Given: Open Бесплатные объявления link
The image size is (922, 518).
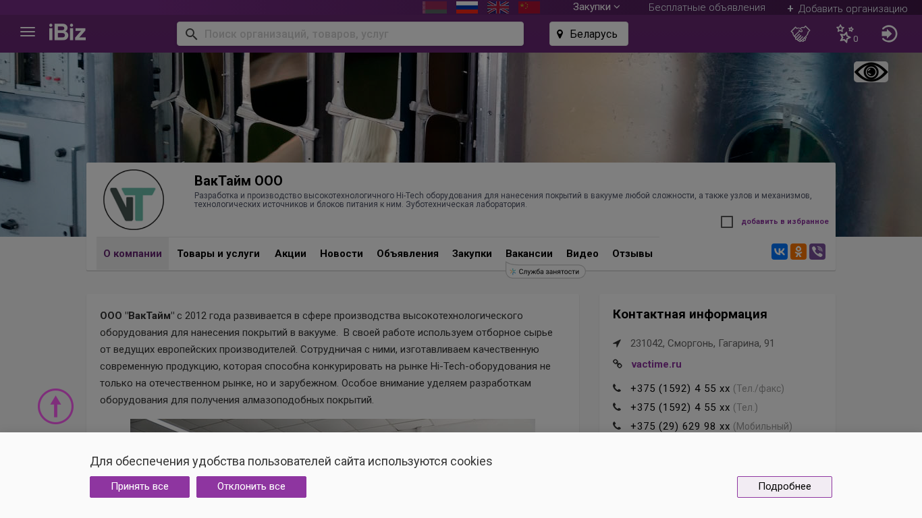Looking at the screenshot, I should click(707, 7).
